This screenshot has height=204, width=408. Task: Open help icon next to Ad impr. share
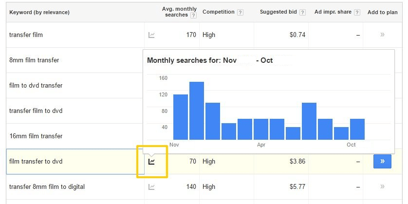(x=357, y=12)
